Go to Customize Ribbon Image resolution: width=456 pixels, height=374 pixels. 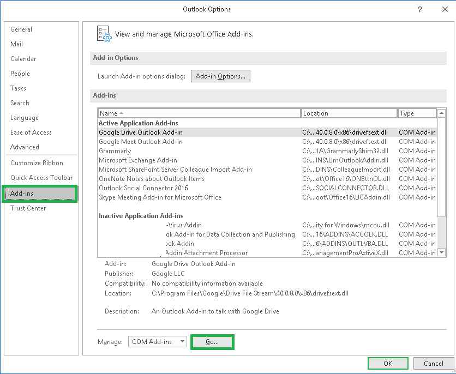point(37,162)
